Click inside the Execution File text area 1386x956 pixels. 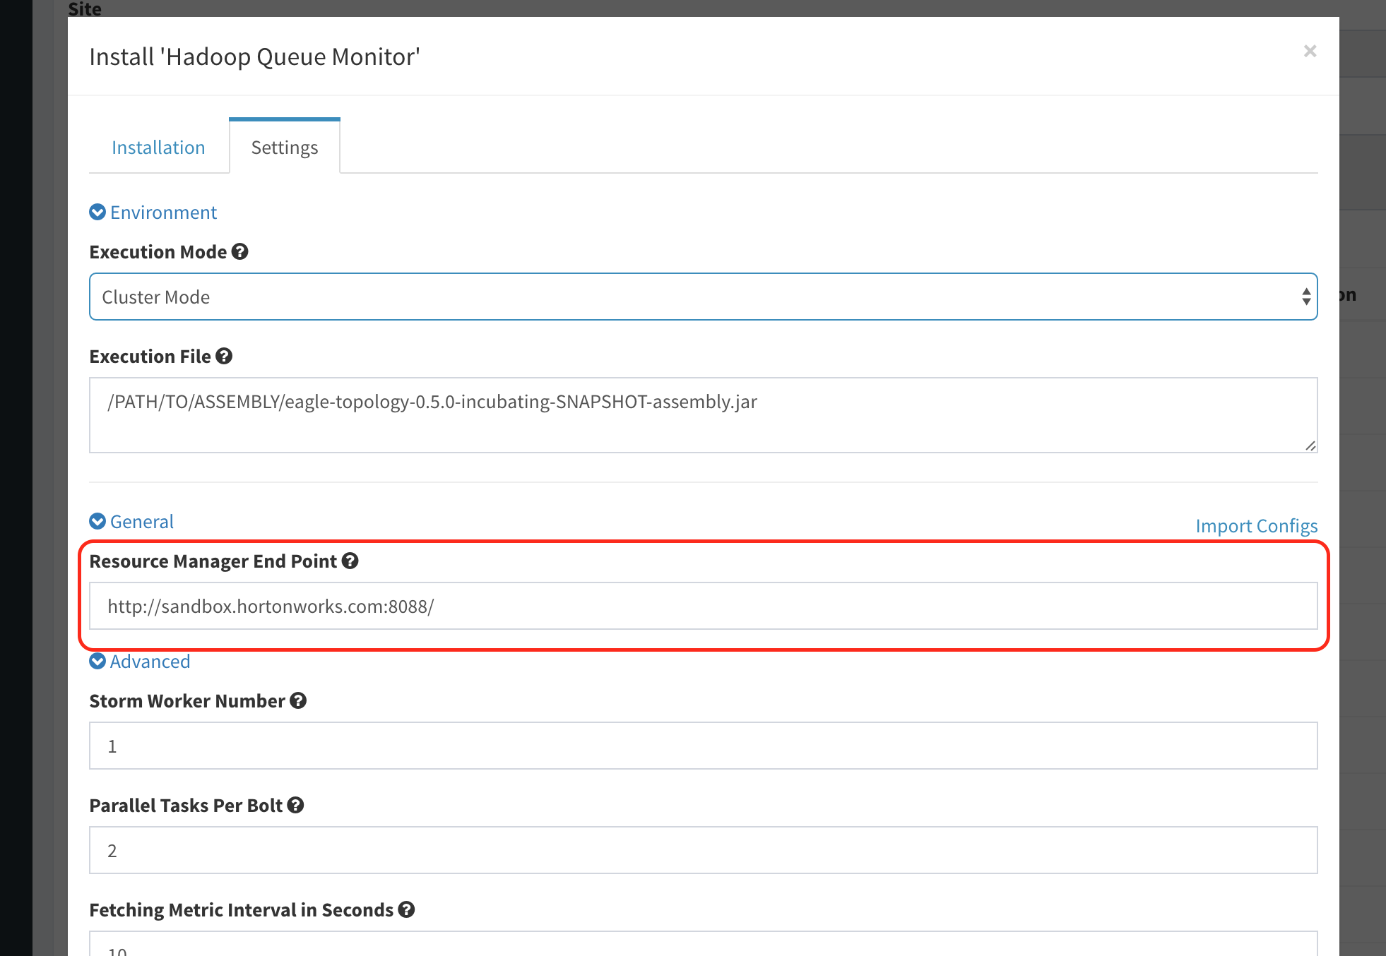(x=703, y=415)
